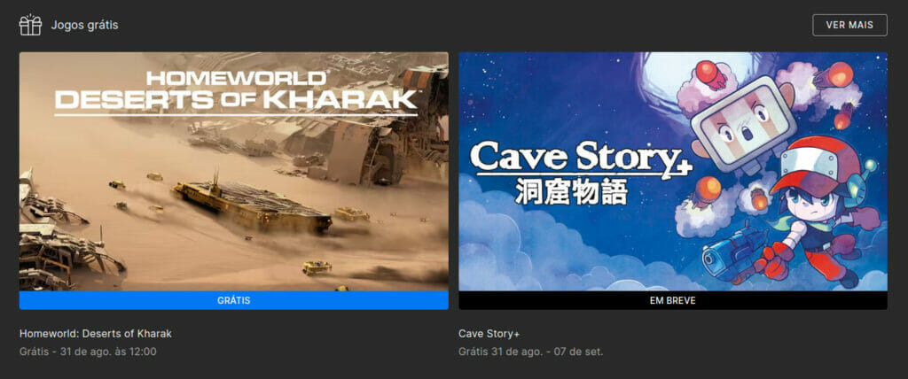Click the gift box icon

(x=30, y=25)
